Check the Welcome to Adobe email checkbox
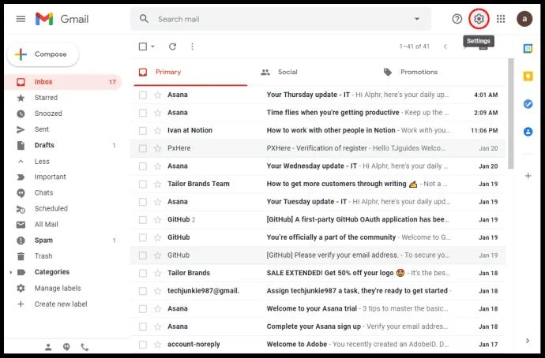This screenshot has height=358, width=545. (x=142, y=345)
